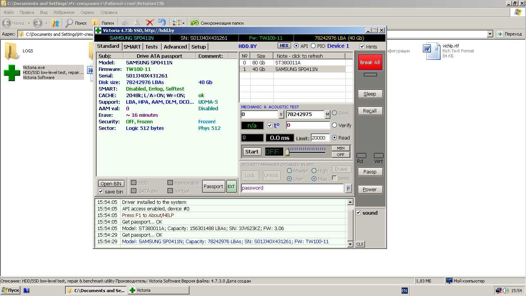The image size is (526, 296).
Task: Click the Start button in acoustic test
Action: (252, 152)
